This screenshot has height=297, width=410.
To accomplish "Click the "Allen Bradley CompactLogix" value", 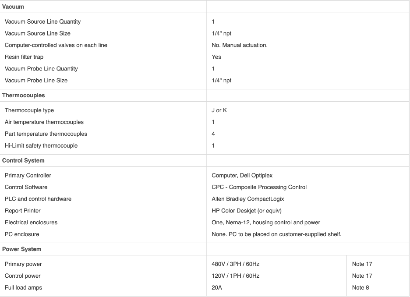I will pos(247,199).
